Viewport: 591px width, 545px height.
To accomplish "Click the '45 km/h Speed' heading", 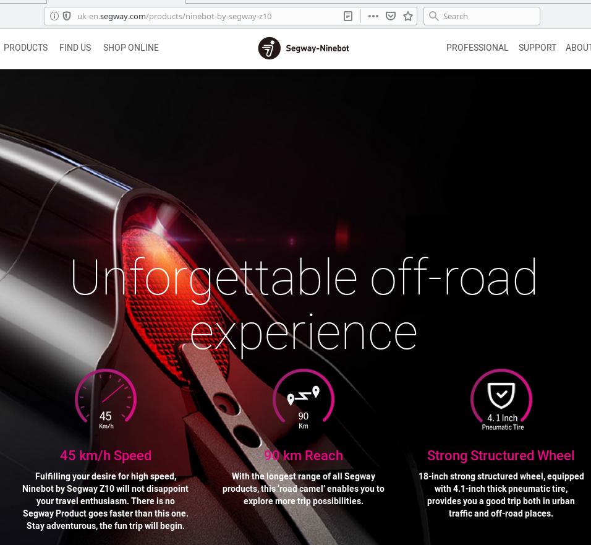I will 106,455.
